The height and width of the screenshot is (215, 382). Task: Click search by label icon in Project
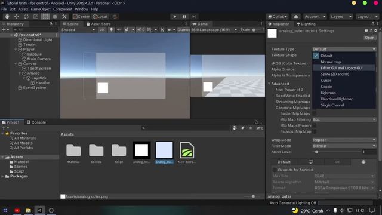[243, 128]
